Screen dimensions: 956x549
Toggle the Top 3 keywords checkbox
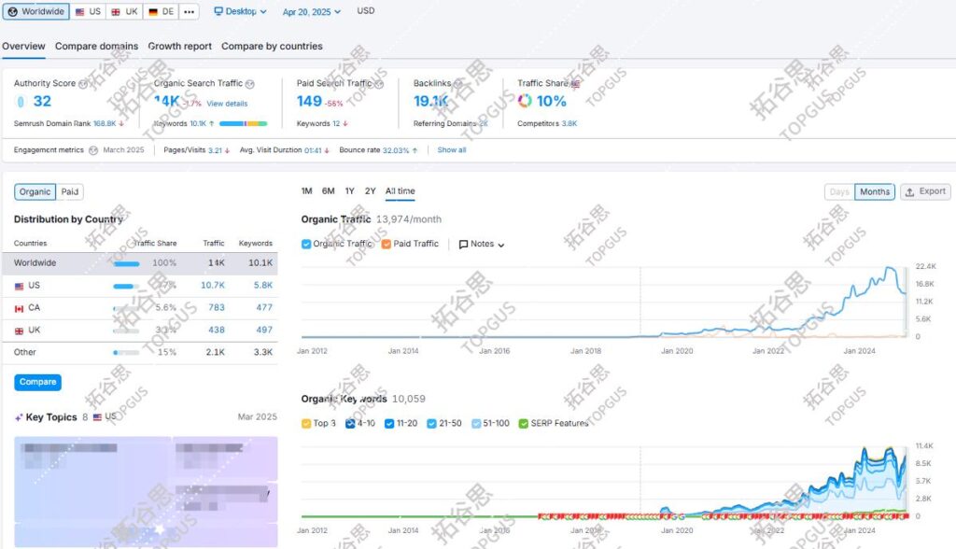coord(306,424)
